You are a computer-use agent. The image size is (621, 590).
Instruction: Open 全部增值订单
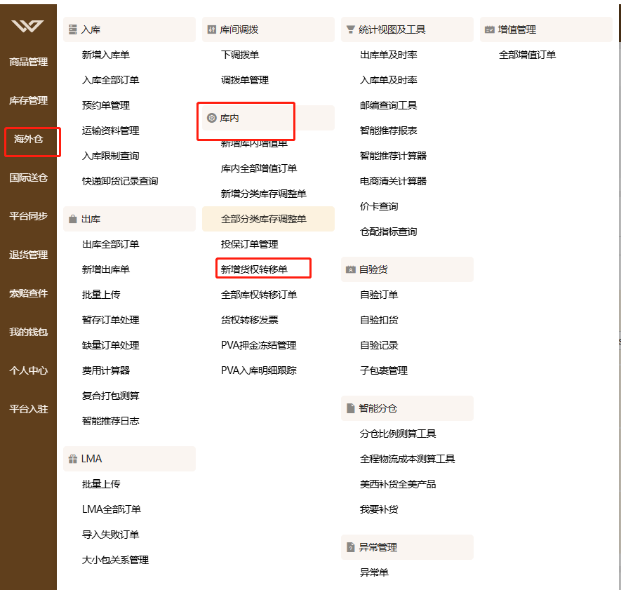pyautogui.click(x=528, y=55)
